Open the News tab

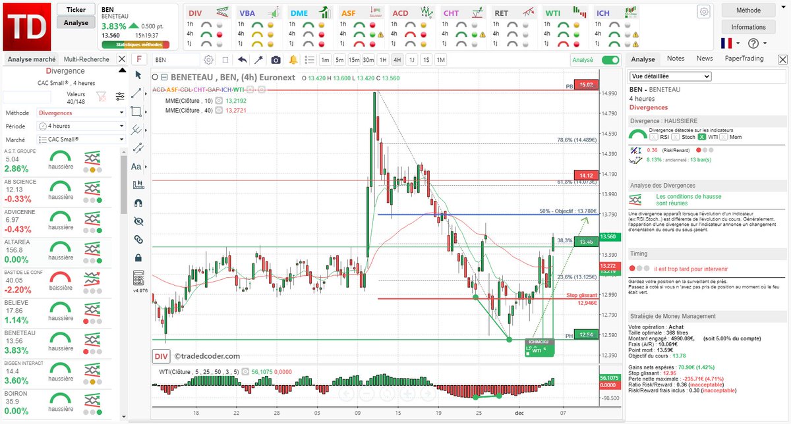click(705, 59)
